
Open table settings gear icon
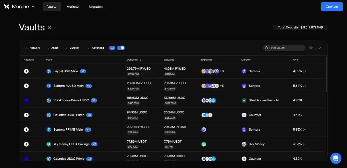[x=311, y=48]
